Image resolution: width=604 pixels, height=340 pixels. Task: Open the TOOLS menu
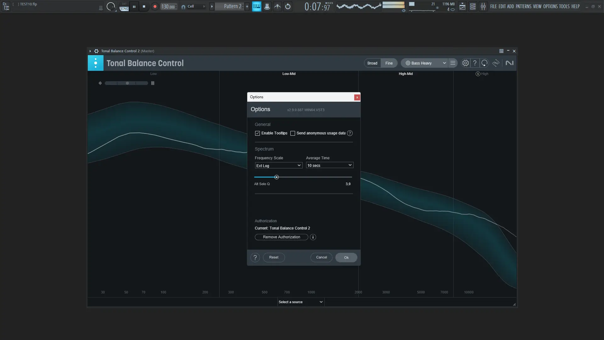[564, 6]
